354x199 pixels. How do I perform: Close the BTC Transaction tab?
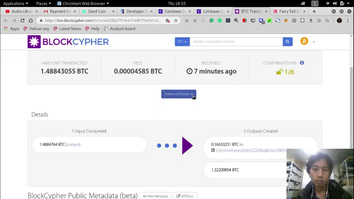pyautogui.click(x=266, y=11)
